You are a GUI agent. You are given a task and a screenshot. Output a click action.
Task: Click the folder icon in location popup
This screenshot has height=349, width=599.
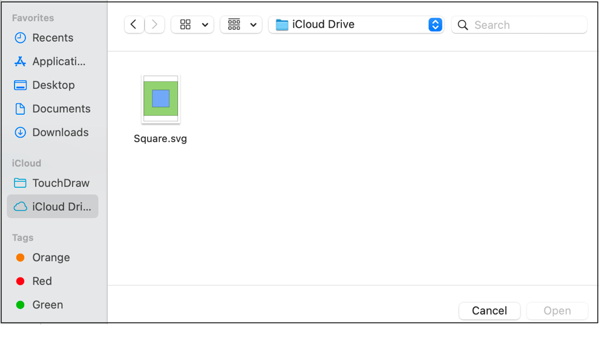(282, 25)
